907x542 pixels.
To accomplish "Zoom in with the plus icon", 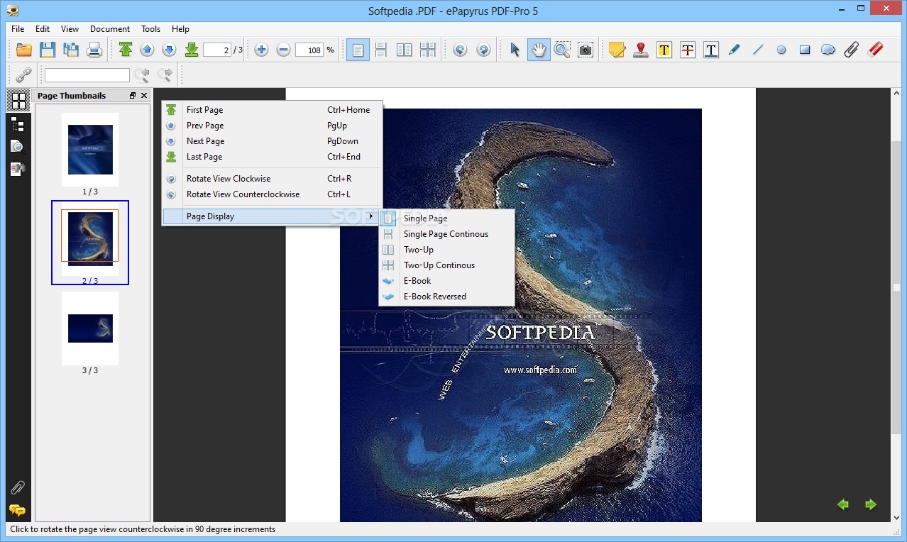I will click(x=261, y=50).
